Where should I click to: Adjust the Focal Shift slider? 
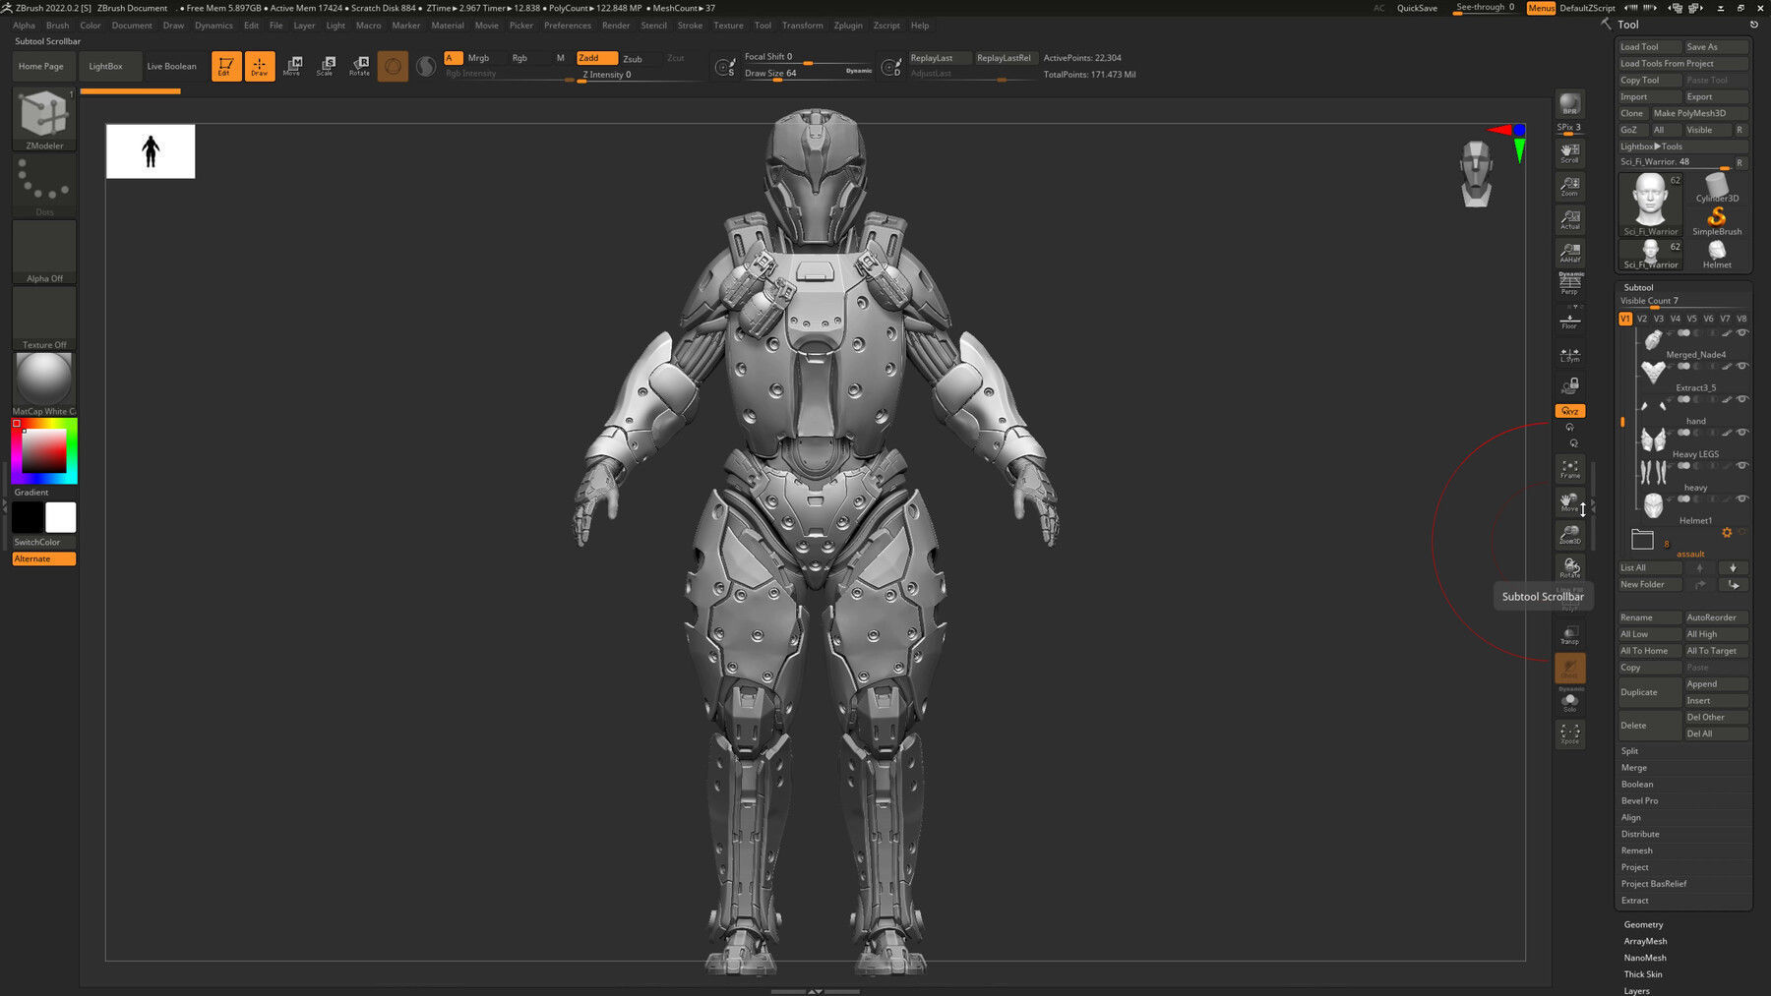807,57
